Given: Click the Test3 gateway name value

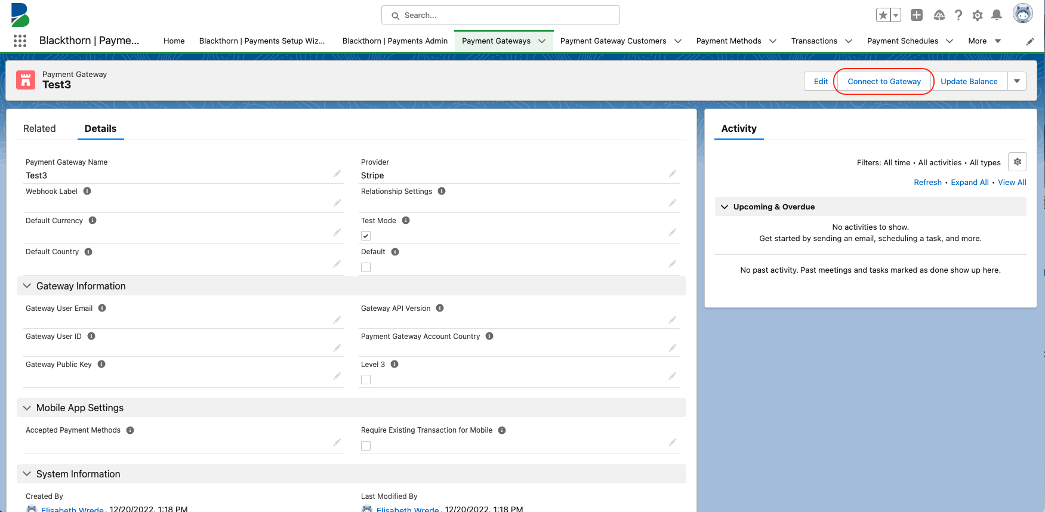Looking at the screenshot, I should [x=36, y=175].
